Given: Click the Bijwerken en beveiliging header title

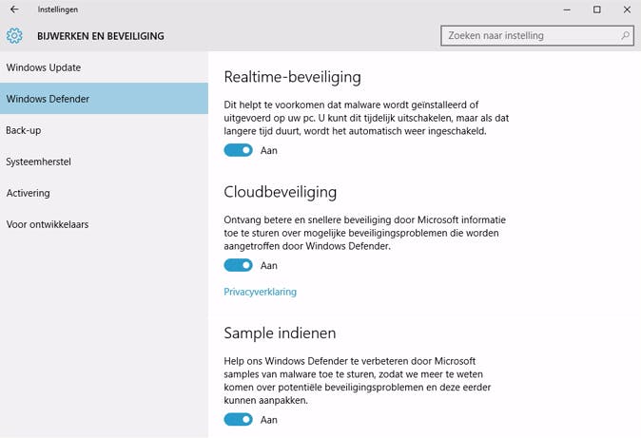Looking at the screenshot, I should pos(100,36).
